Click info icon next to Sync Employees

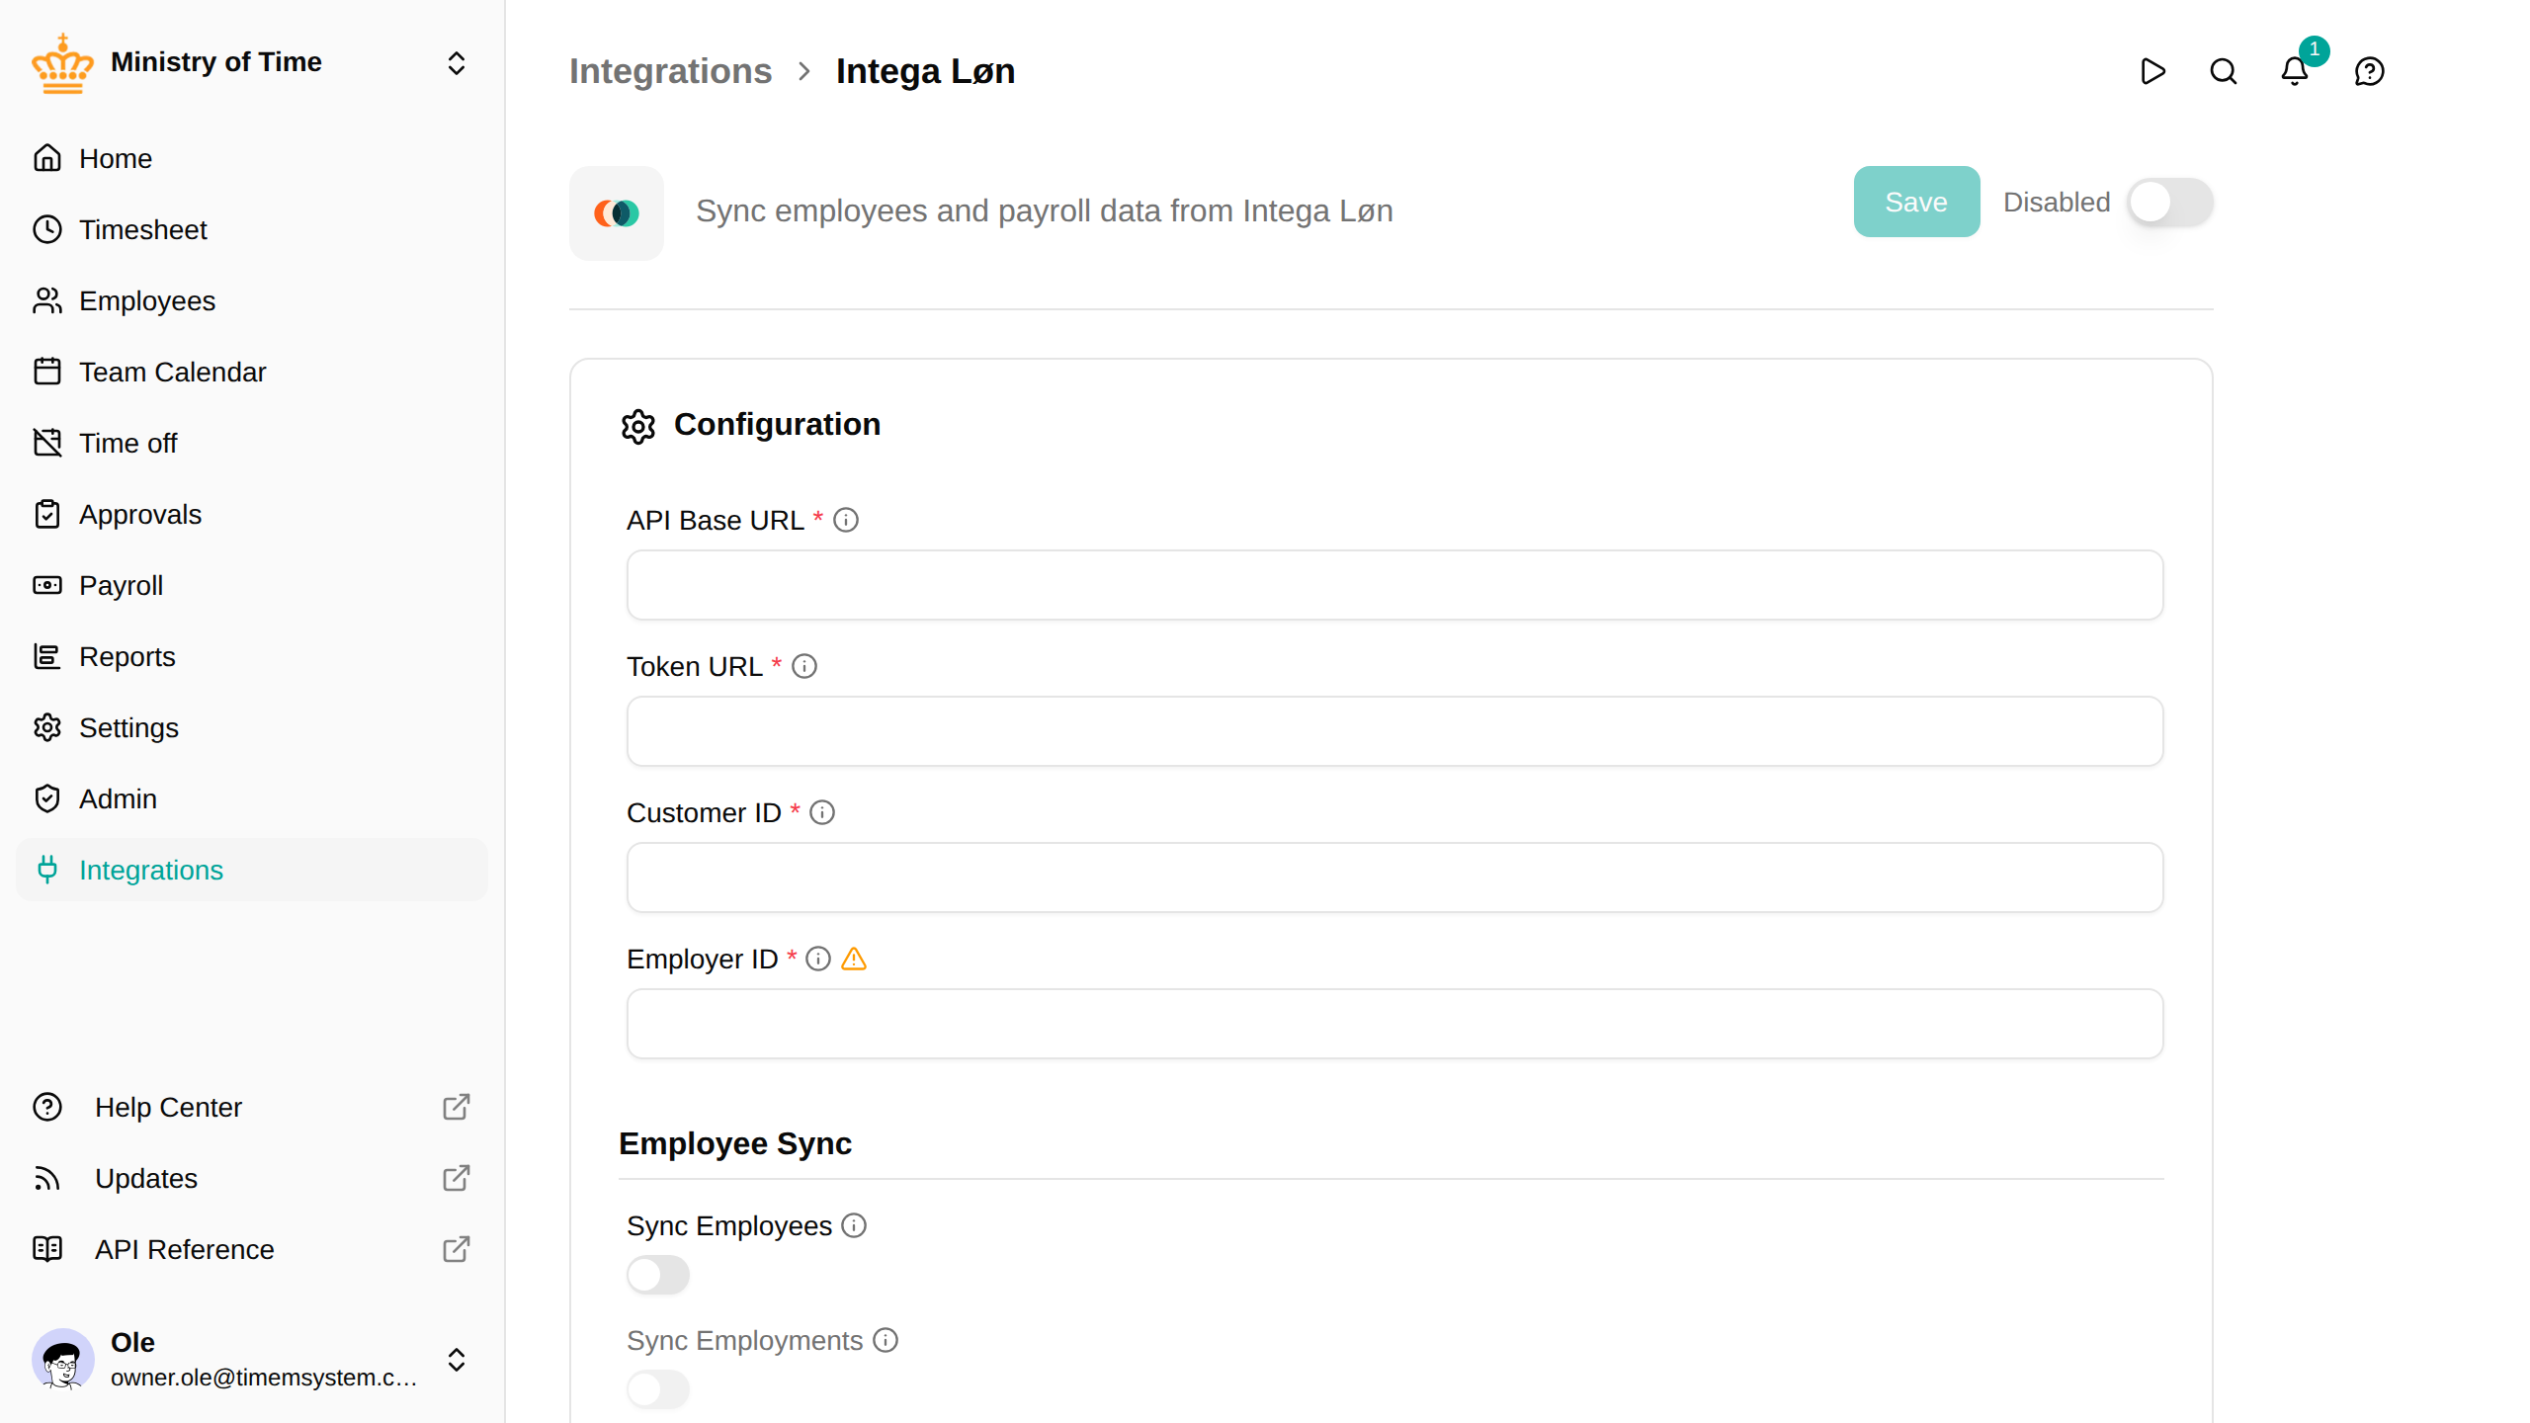(x=854, y=1225)
